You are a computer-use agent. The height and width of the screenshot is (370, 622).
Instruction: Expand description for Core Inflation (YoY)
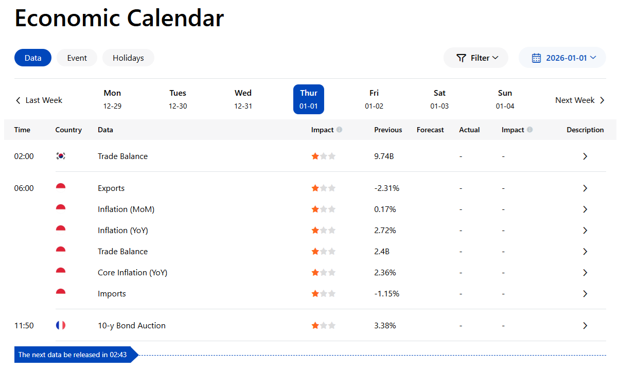click(585, 272)
